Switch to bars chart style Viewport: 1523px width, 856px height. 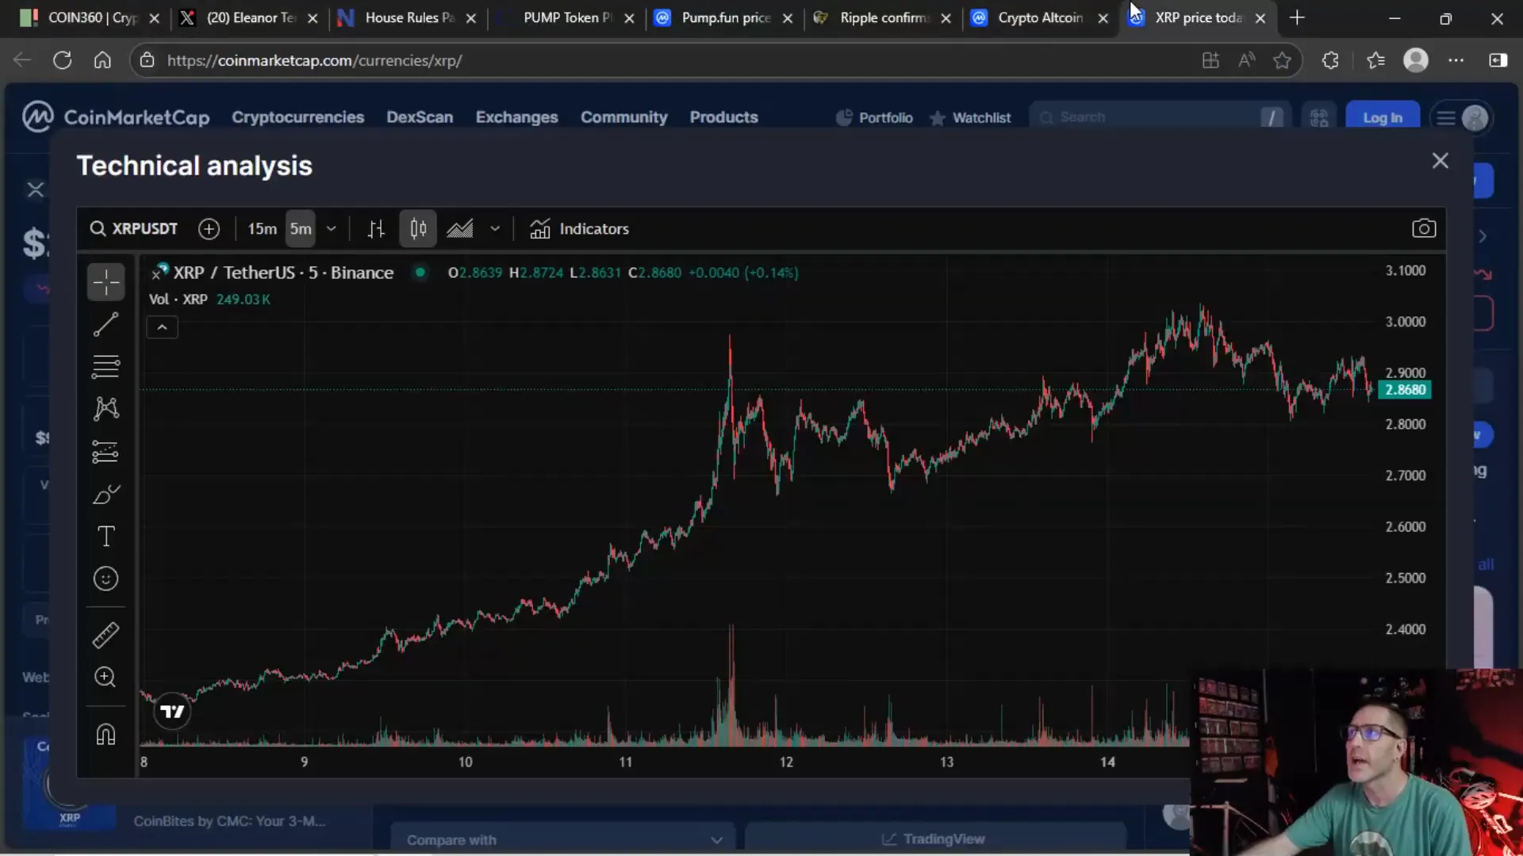click(x=376, y=229)
